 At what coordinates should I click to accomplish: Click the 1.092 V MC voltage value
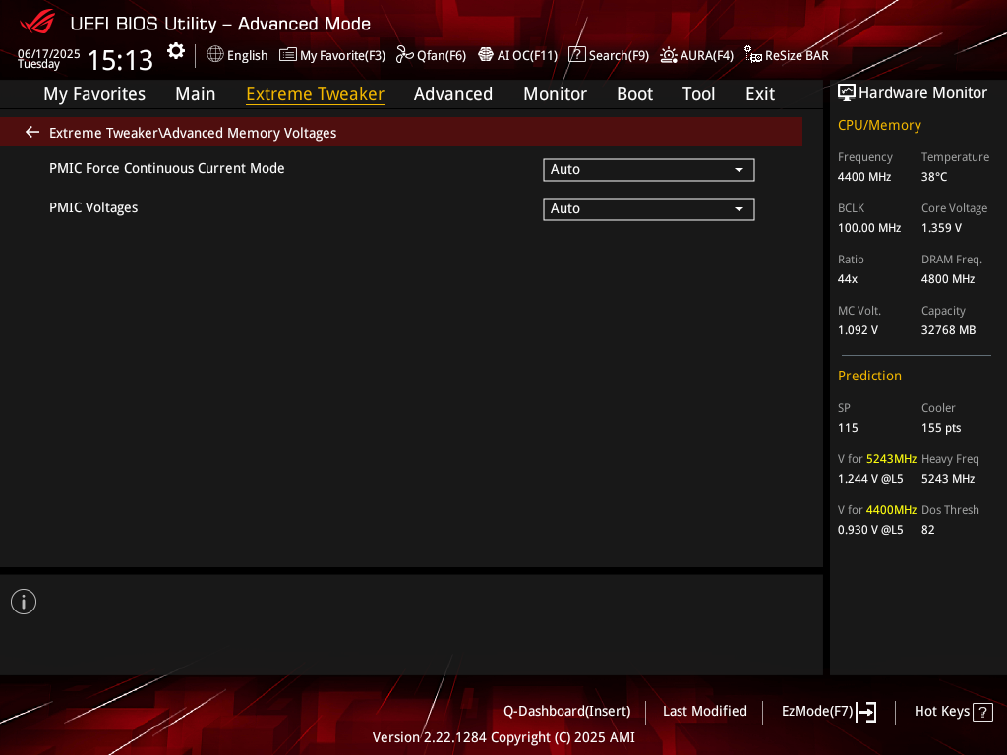858,330
